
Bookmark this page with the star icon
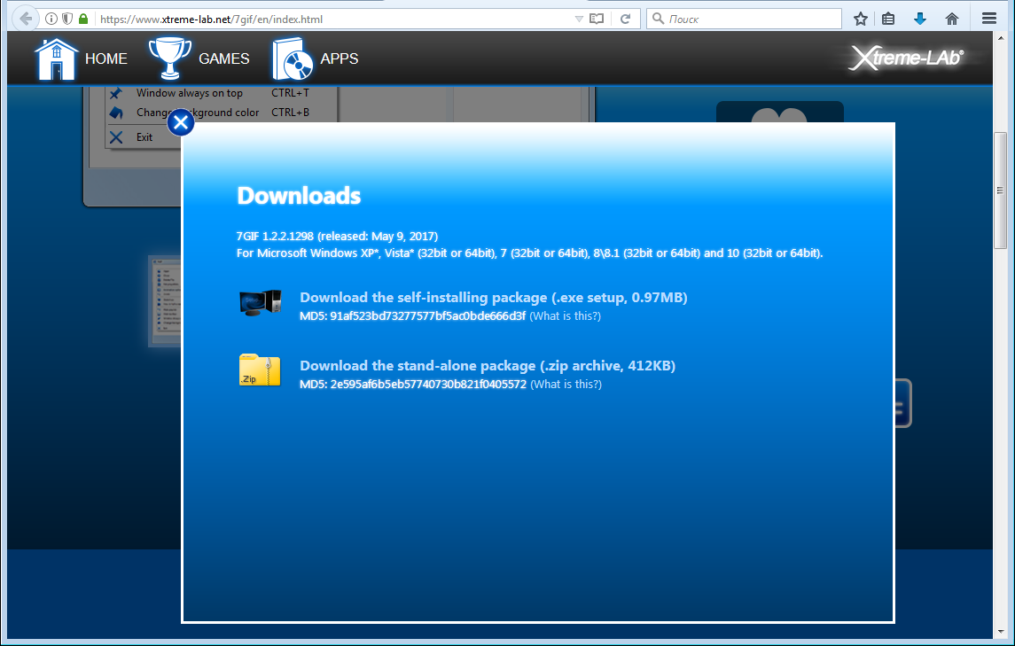click(x=860, y=19)
